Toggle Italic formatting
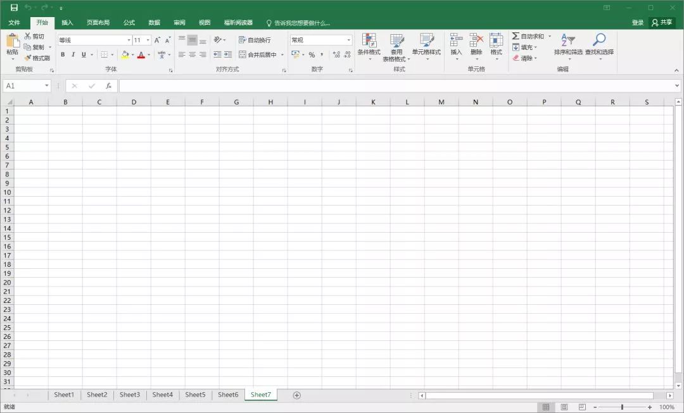 [73, 55]
